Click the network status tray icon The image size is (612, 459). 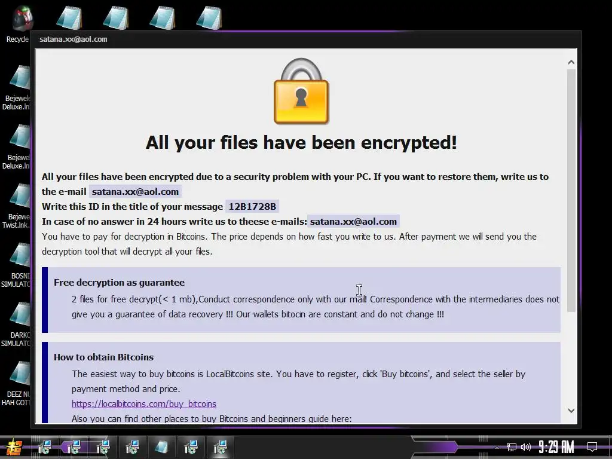tap(512, 447)
